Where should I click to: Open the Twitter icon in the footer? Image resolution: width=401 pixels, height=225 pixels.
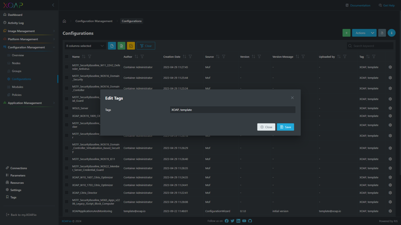(232, 221)
